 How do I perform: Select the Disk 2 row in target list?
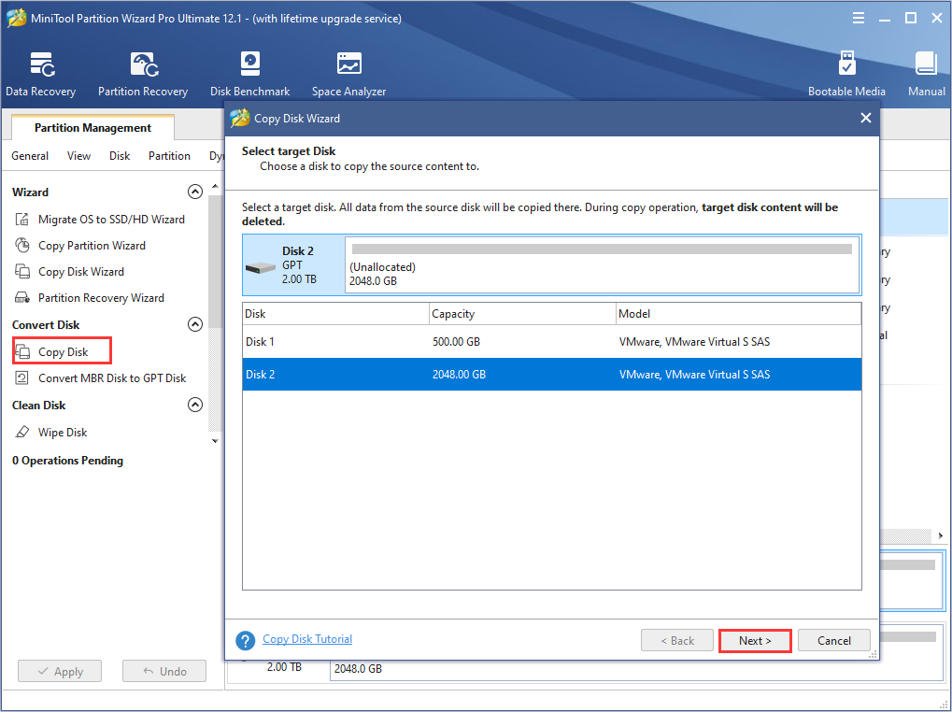[x=552, y=375]
